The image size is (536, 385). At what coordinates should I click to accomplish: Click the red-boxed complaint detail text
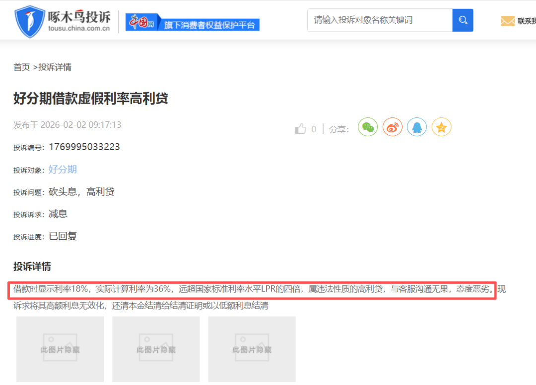(252, 289)
